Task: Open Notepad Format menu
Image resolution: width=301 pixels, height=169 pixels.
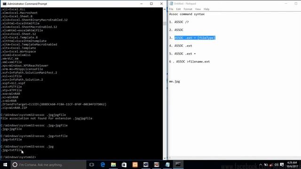Action: [x=188, y=9]
